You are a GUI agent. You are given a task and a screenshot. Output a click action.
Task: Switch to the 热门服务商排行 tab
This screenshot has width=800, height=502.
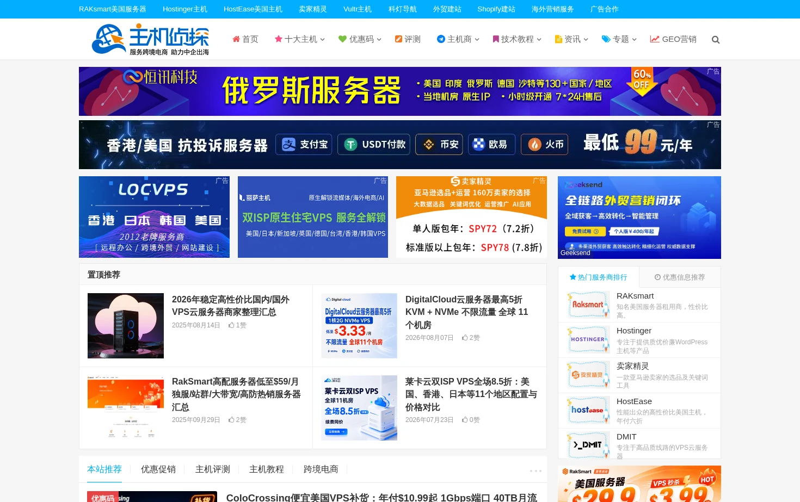click(598, 277)
